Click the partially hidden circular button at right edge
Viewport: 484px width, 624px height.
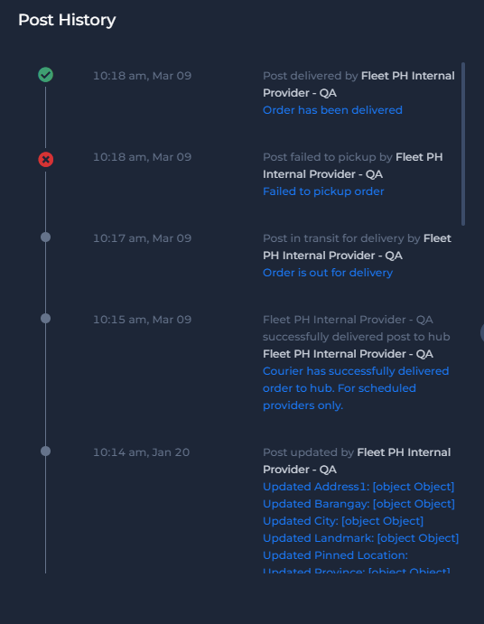[x=482, y=332]
